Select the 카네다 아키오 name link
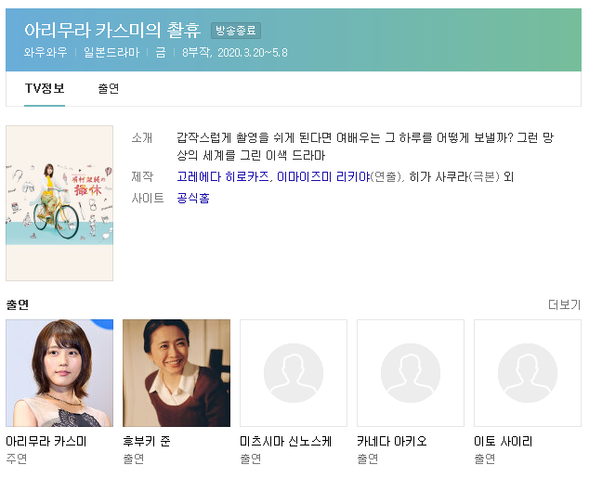Image resolution: width=589 pixels, height=478 pixels. click(x=392, y=441)
